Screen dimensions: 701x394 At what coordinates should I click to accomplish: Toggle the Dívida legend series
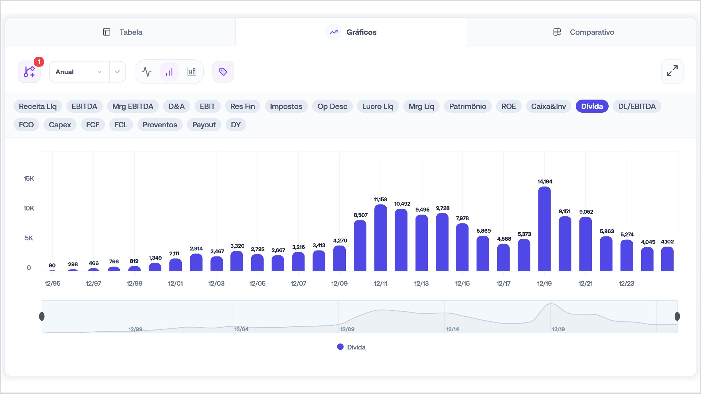tap(351, 347)
